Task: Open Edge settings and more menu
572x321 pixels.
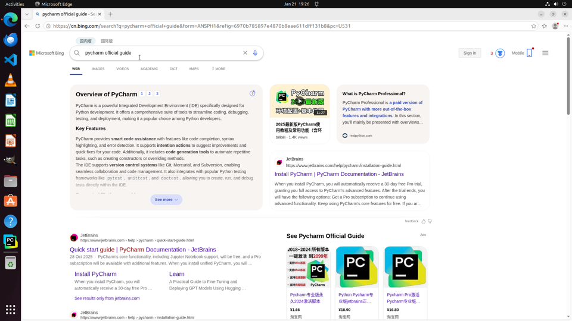Action: 566,26
